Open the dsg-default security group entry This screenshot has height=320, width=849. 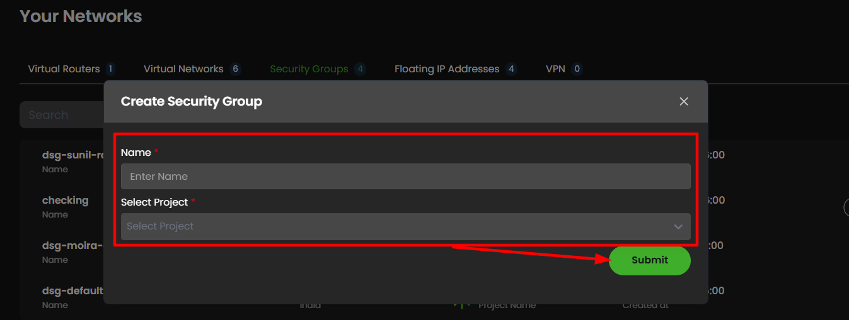pos(72,291)
